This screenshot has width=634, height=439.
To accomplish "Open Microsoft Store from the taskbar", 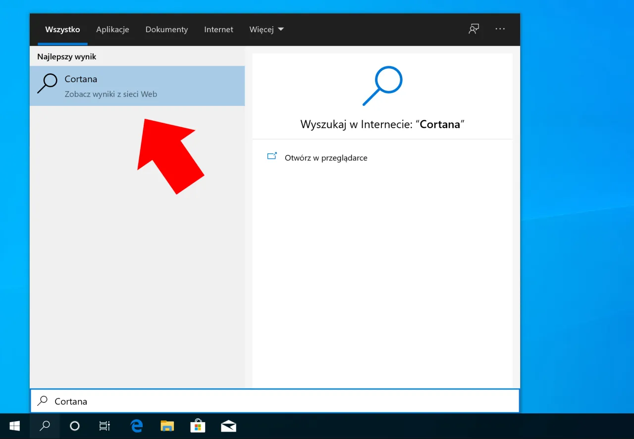I will pyautogui.click(x=198, y=426).
